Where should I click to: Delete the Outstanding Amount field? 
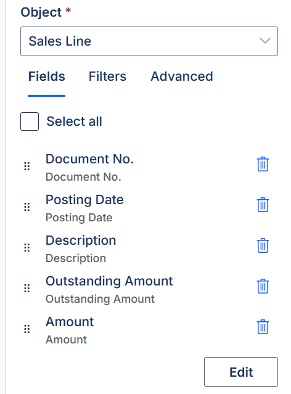coord(263,286)
